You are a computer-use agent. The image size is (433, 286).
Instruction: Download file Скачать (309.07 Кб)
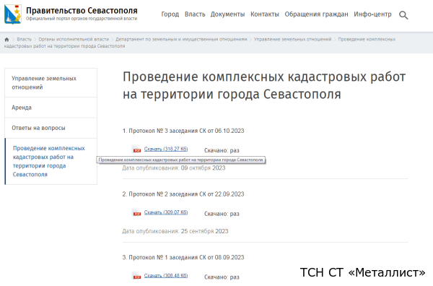point(166,212)
